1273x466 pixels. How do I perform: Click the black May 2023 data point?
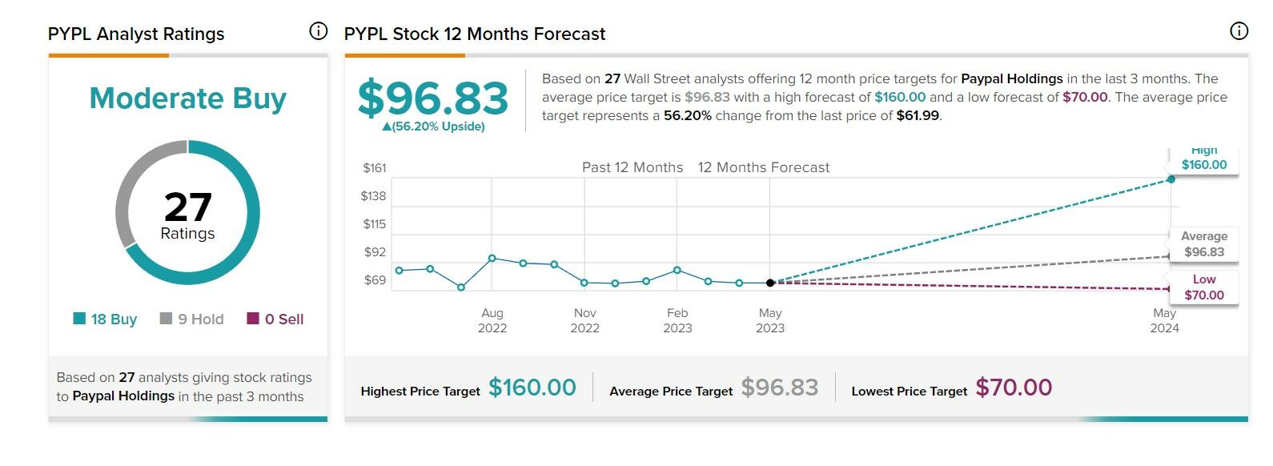coord(770,283)
